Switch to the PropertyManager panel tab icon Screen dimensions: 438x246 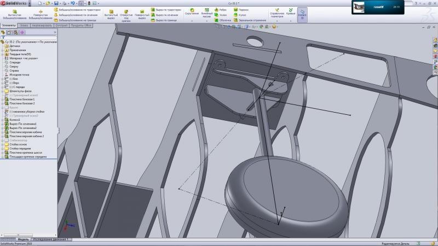point(9,32)
